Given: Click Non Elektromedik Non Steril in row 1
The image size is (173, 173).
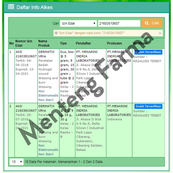Looking at the screenshot, I should [x=48, y=95].
